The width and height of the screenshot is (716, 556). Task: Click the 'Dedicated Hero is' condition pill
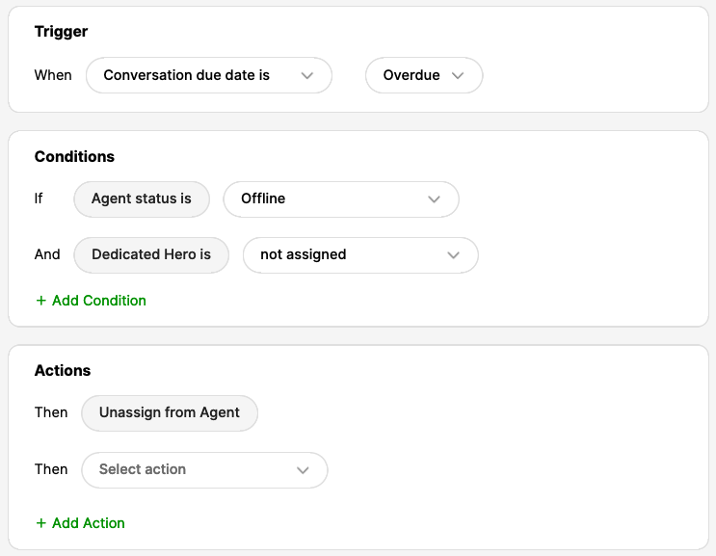[151, 254]
